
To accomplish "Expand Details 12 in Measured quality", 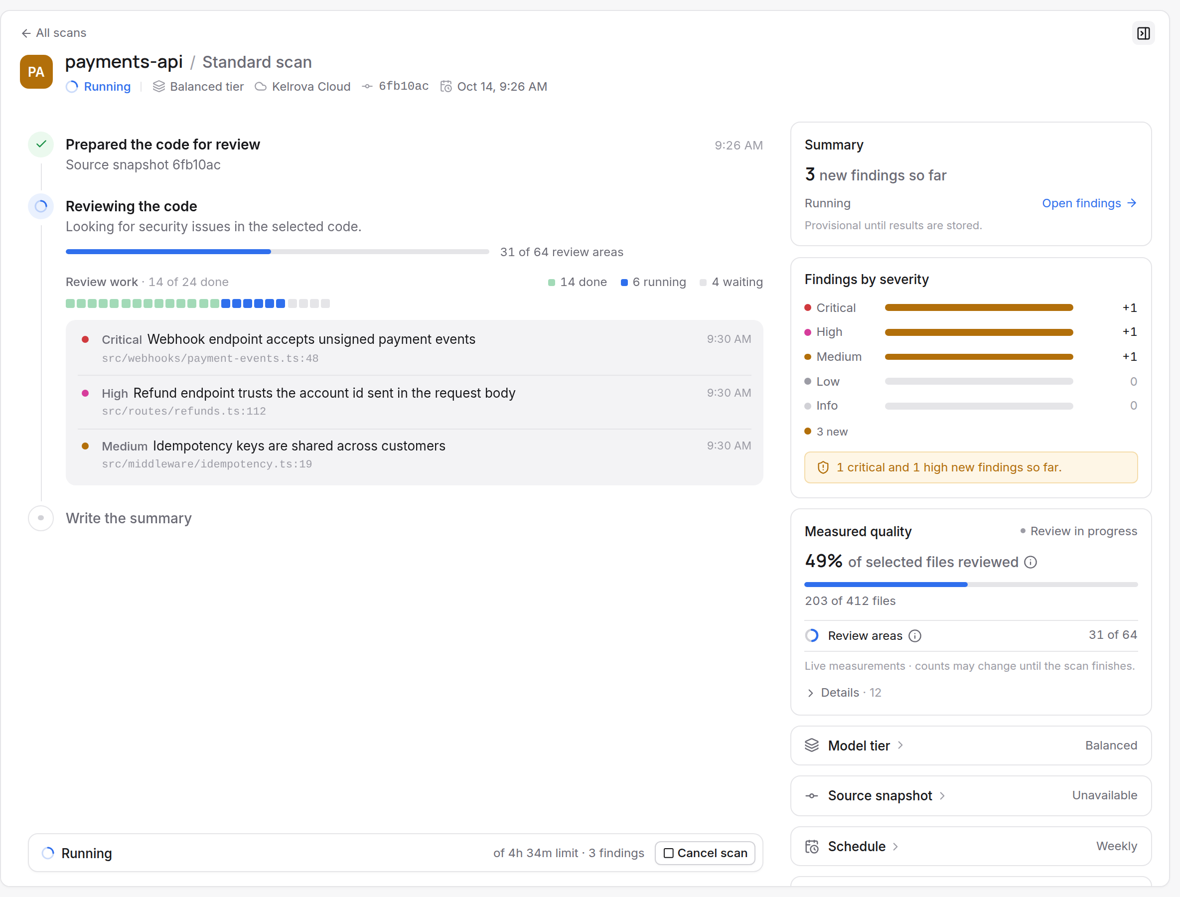I will 844,693.
